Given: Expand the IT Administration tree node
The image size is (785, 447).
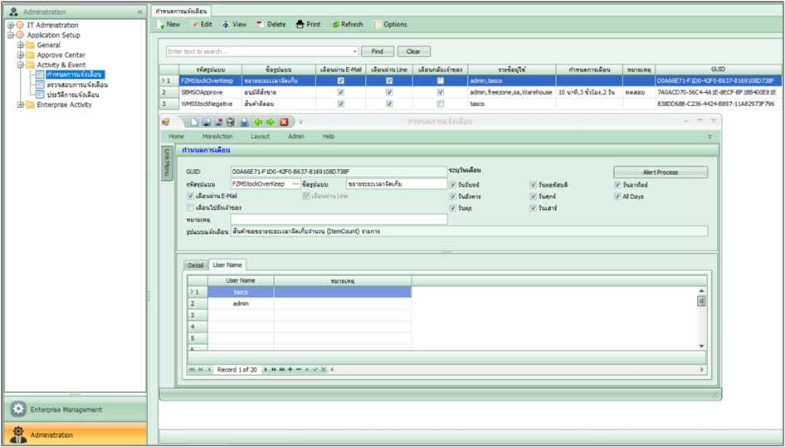Looking at the screenshot, I should pos(11,26).
